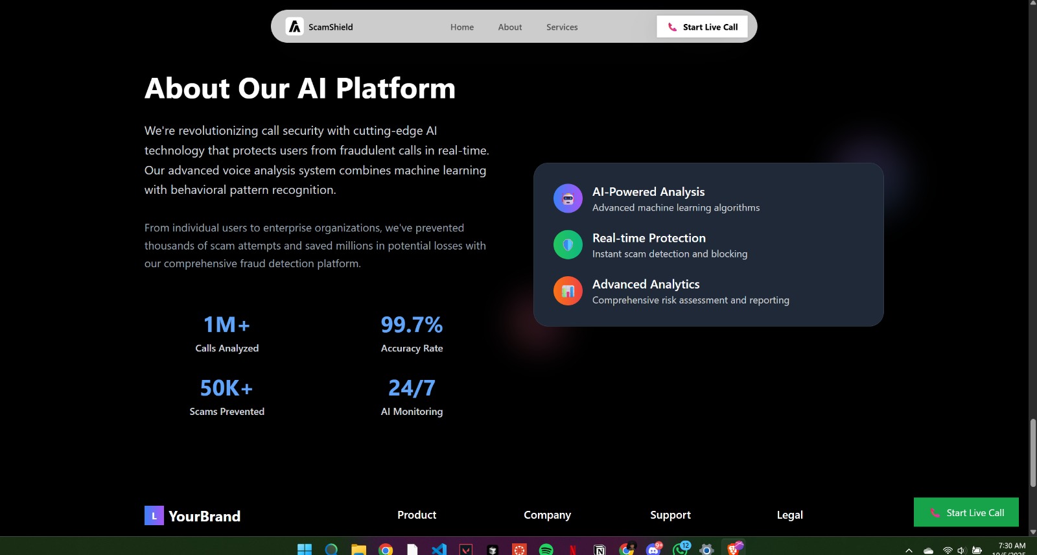Click the Support footer column heading
This screenshot has height=555, width=1037.
point(670,515)
